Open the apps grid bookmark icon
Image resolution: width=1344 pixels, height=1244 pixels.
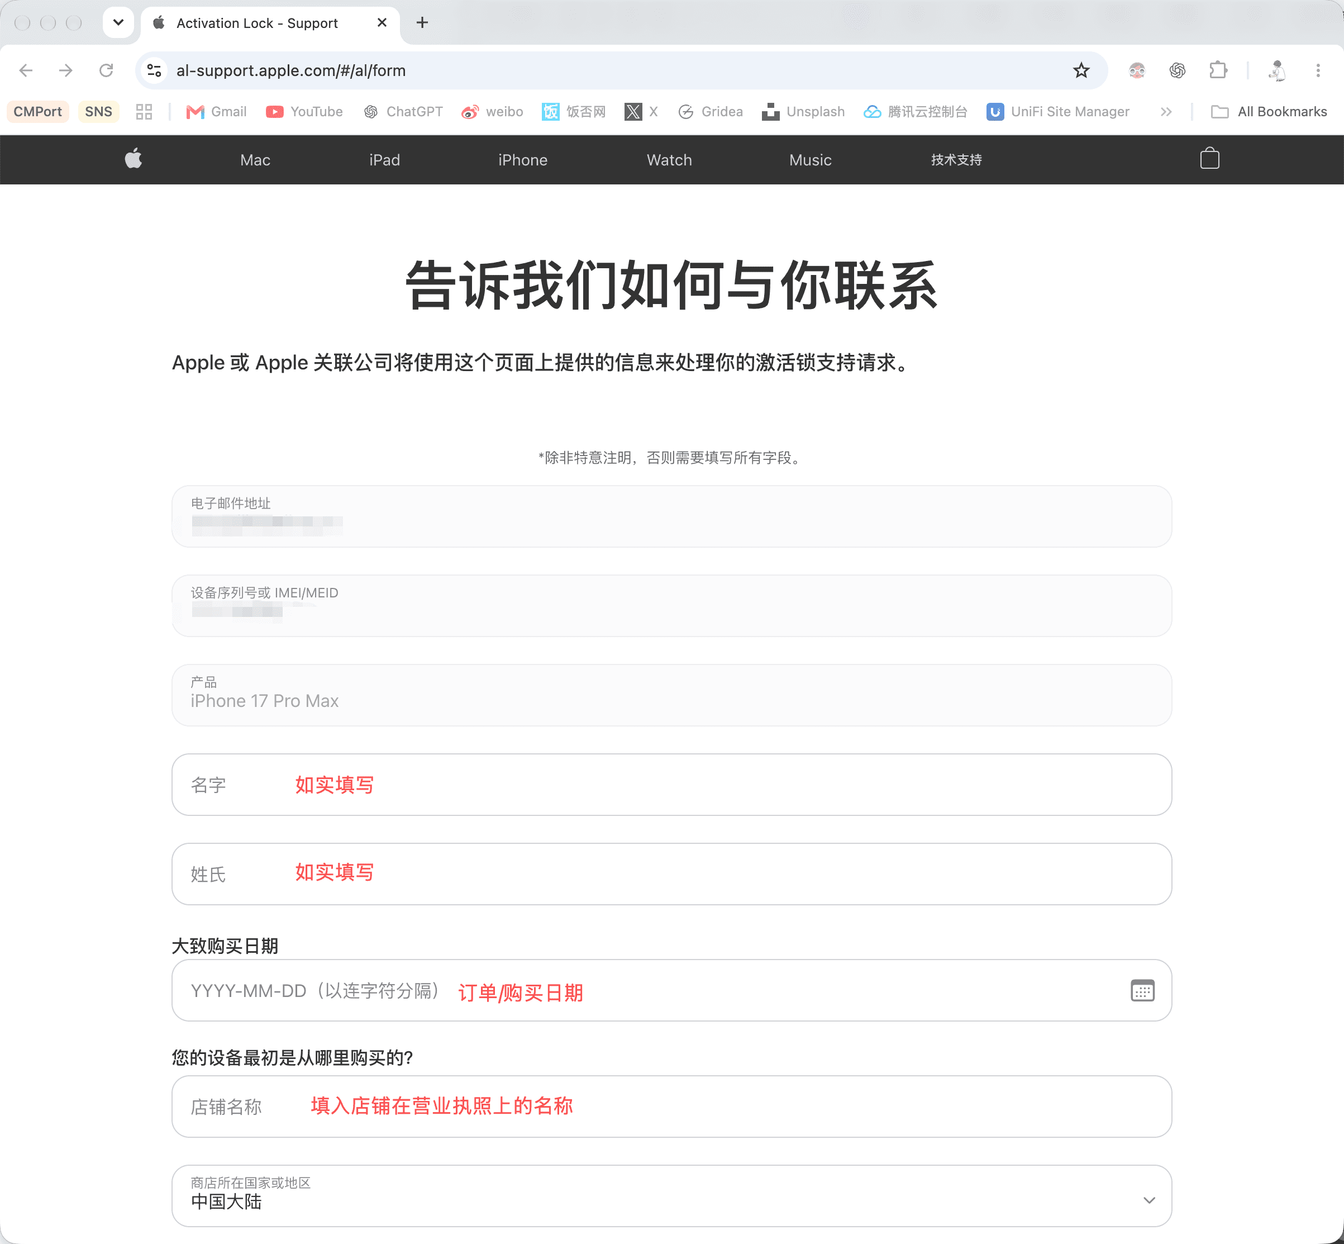coord(144,112)
